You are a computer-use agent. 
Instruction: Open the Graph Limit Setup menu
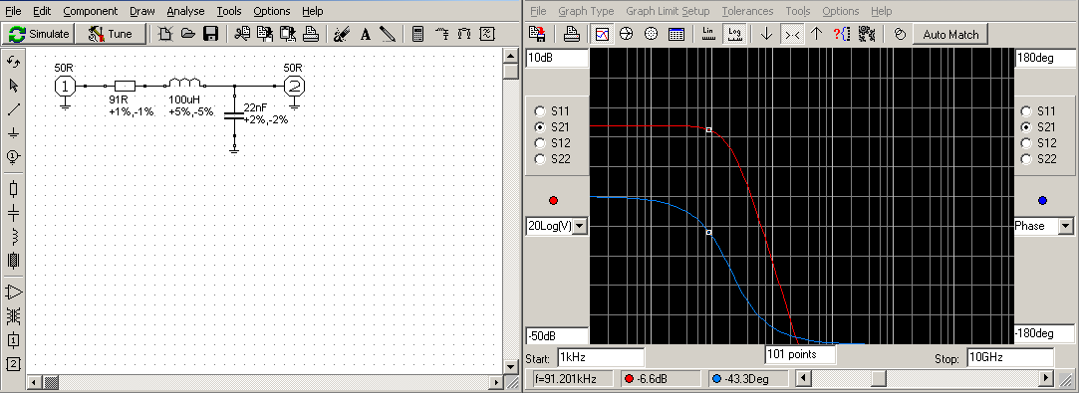668,11
